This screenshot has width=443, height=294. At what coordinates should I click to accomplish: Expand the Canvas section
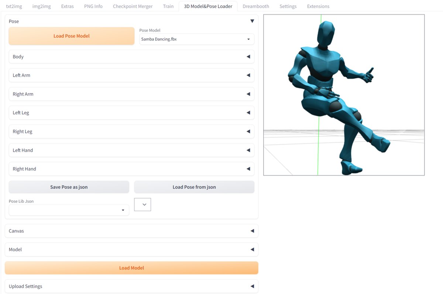tap(131, 231)
